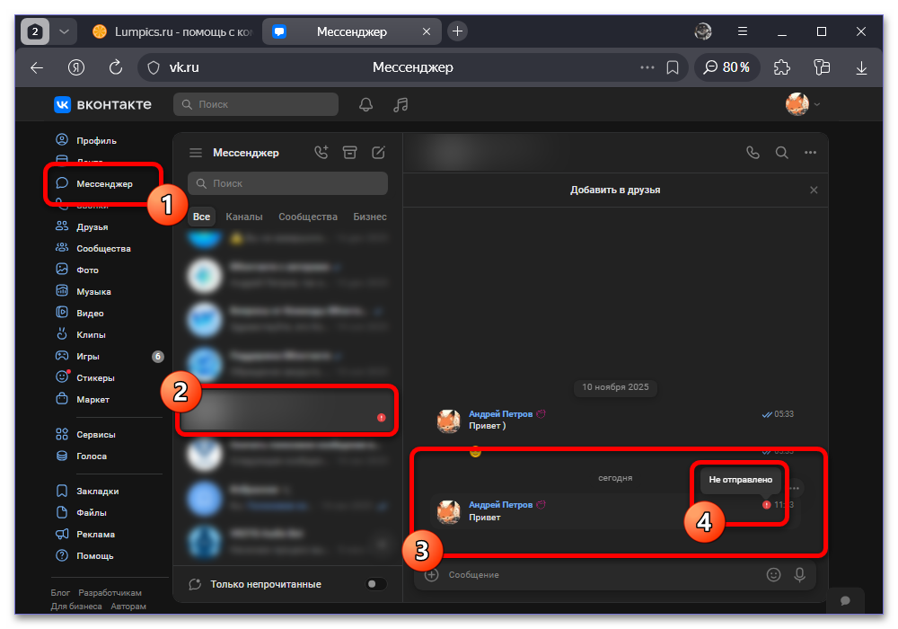Open Photos section
Viewport: 898px width, 629px height.
76,270
